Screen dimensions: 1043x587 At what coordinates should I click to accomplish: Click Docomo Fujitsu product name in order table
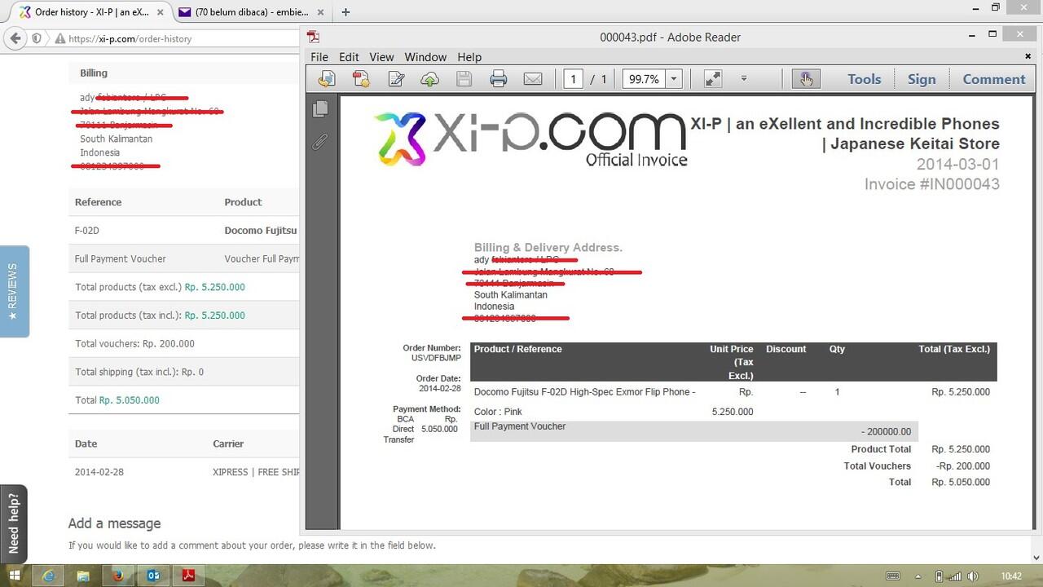click(x=261, y=231)
